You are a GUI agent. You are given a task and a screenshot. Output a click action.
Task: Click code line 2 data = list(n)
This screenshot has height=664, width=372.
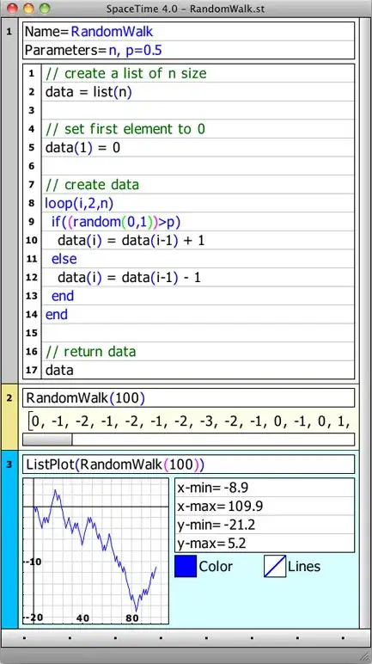(198, 92)
